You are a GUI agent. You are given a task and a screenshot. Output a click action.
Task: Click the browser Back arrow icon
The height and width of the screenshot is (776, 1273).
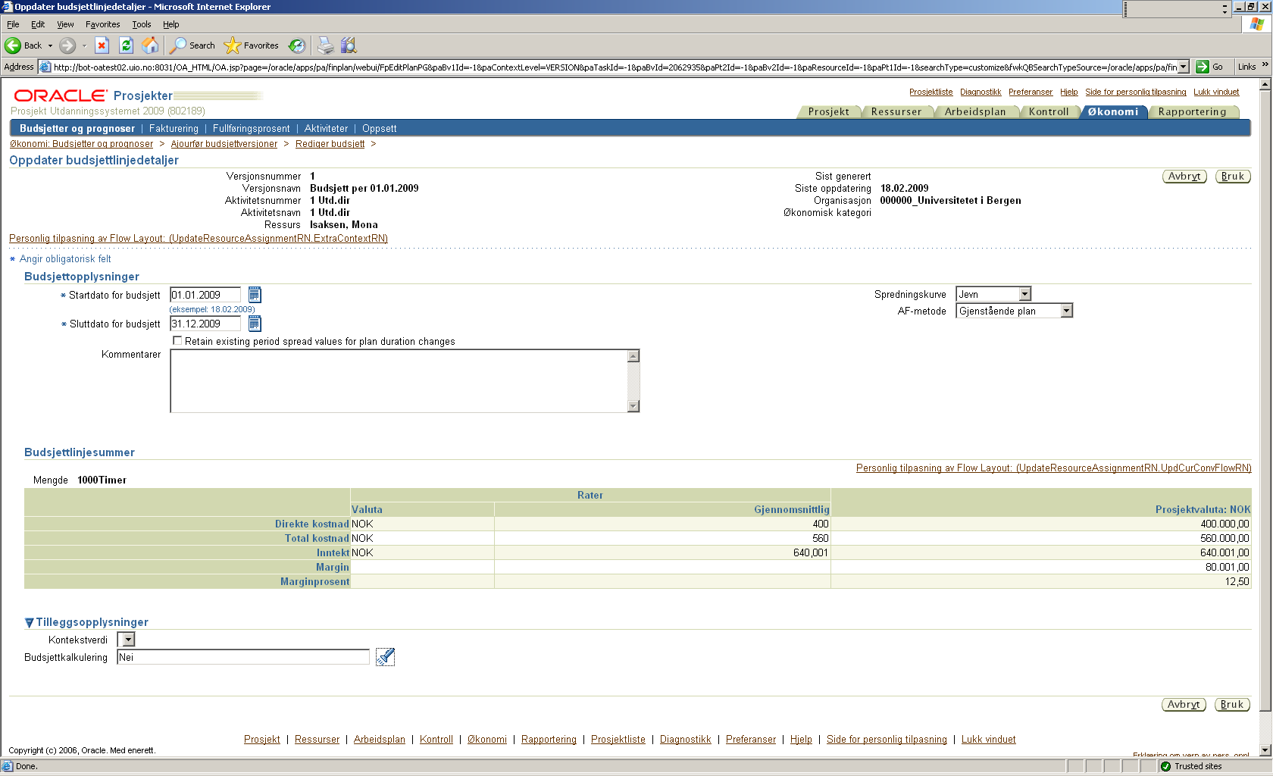pyautogui.click(x=13, y=45)
